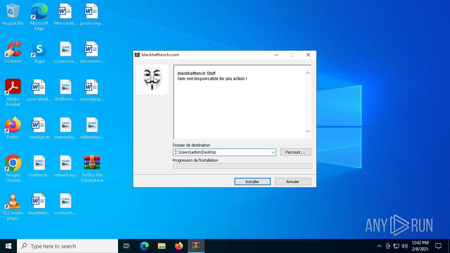
Task: Click the WinRAR icon in installer title bar
Action: tap(137, 55)
